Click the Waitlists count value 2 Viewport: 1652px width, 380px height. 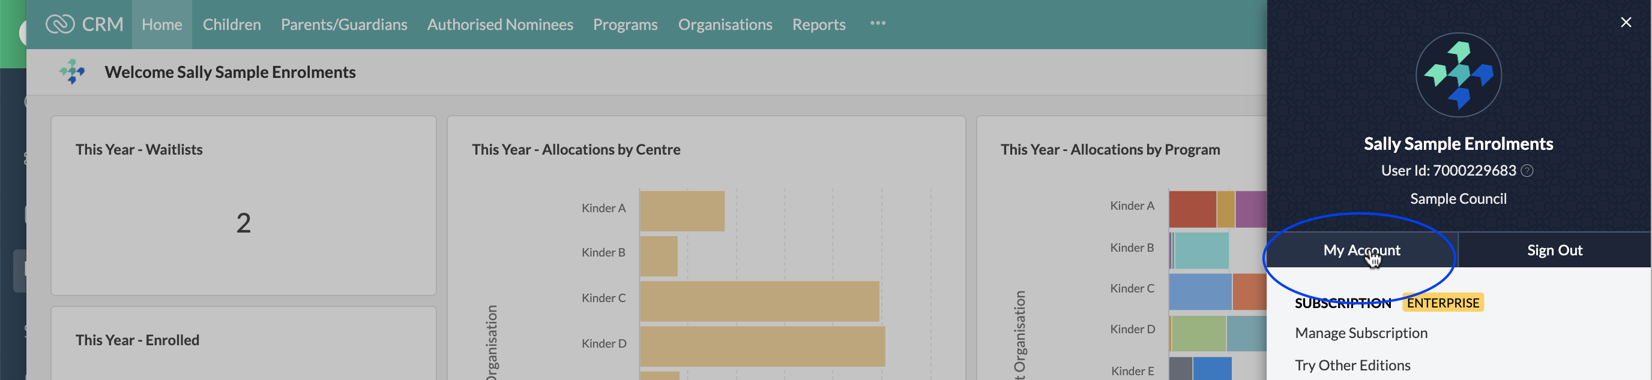pos(244,223)
